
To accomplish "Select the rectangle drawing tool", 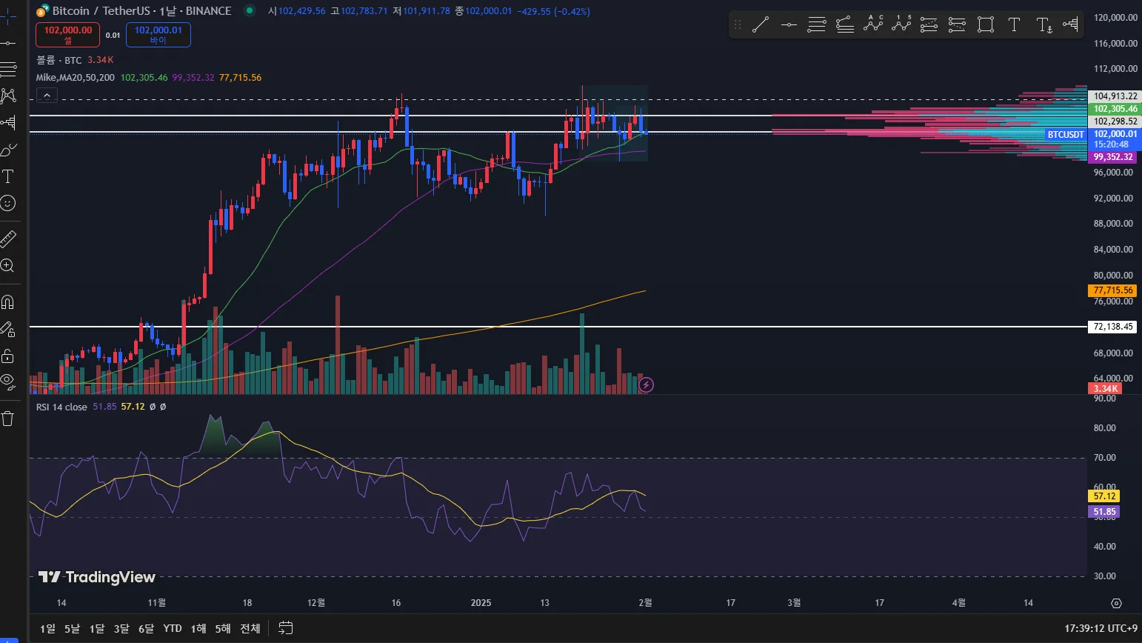I will pos(986,25).
